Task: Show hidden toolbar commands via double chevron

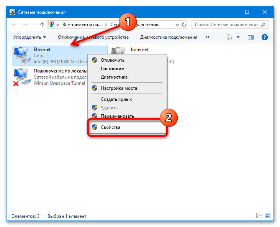Action: (207, 37)
